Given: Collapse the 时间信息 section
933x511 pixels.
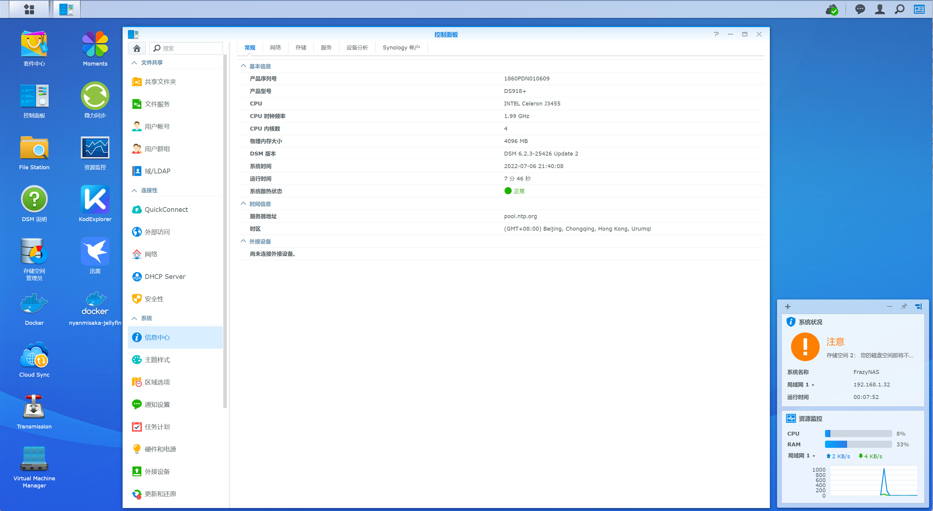Looking at the screenshot, I should [243, 204].
